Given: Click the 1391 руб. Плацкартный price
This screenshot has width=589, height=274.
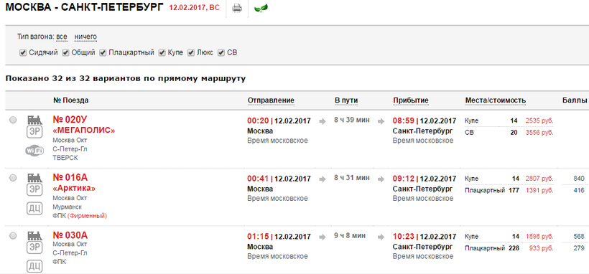Looking at the screenshot, I should 539,190.
